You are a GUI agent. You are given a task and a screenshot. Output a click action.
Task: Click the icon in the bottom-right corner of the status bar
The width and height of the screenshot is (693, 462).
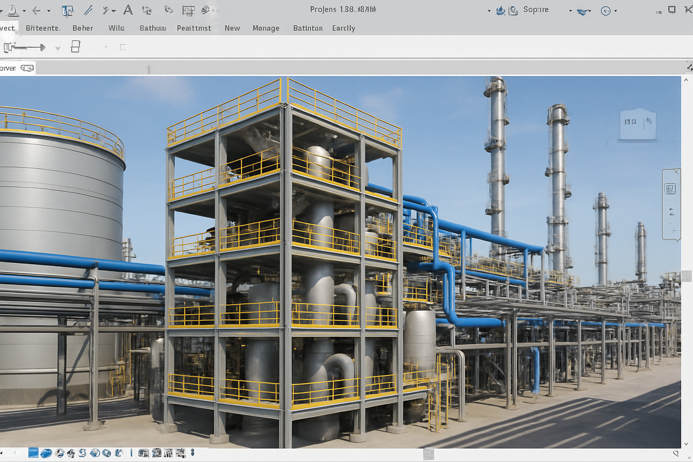[x=676, y=453]
